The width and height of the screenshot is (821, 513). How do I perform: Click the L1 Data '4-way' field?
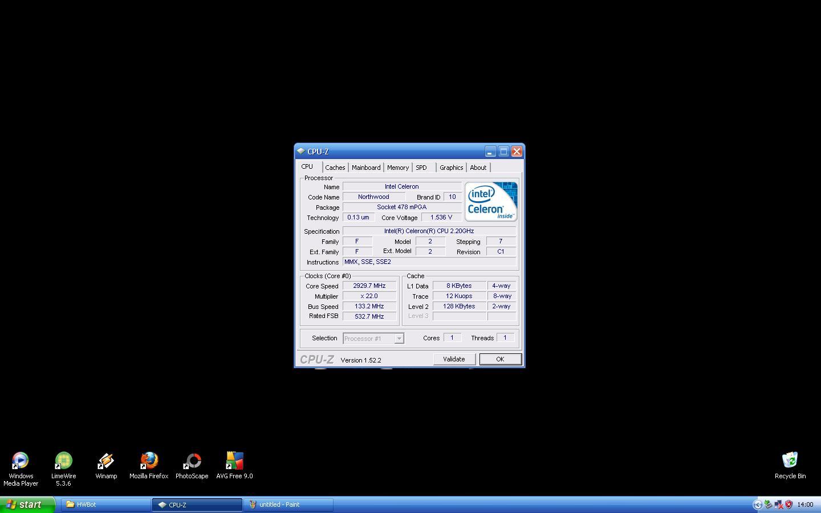(502, 286)
